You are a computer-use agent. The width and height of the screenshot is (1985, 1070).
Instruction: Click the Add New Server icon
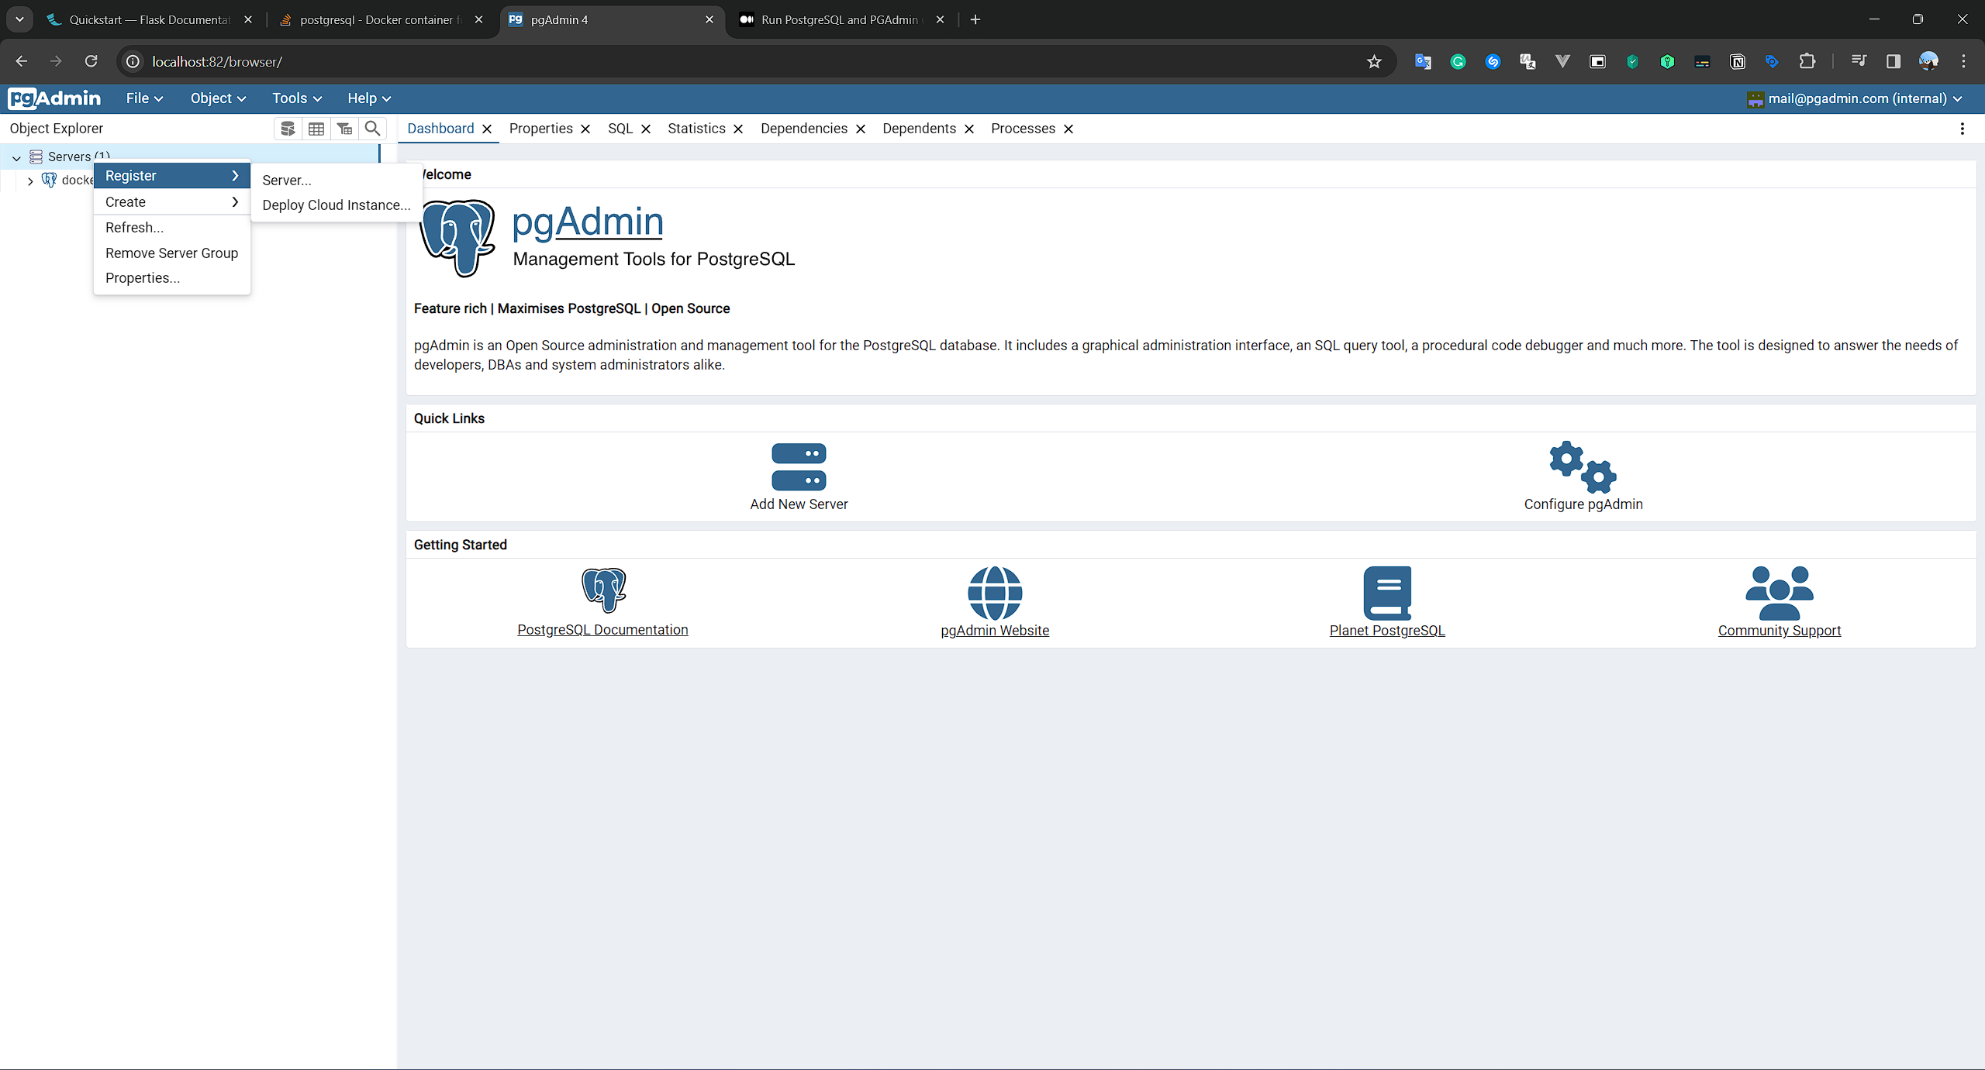click(x=799, y=467)
